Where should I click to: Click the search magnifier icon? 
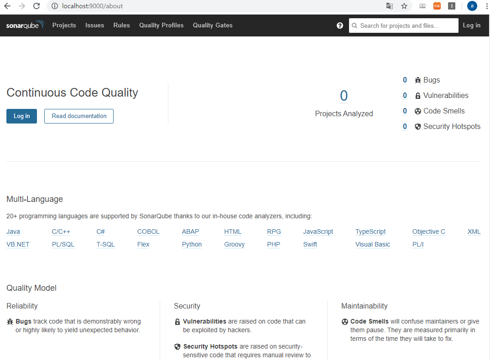tap(354, 26)
